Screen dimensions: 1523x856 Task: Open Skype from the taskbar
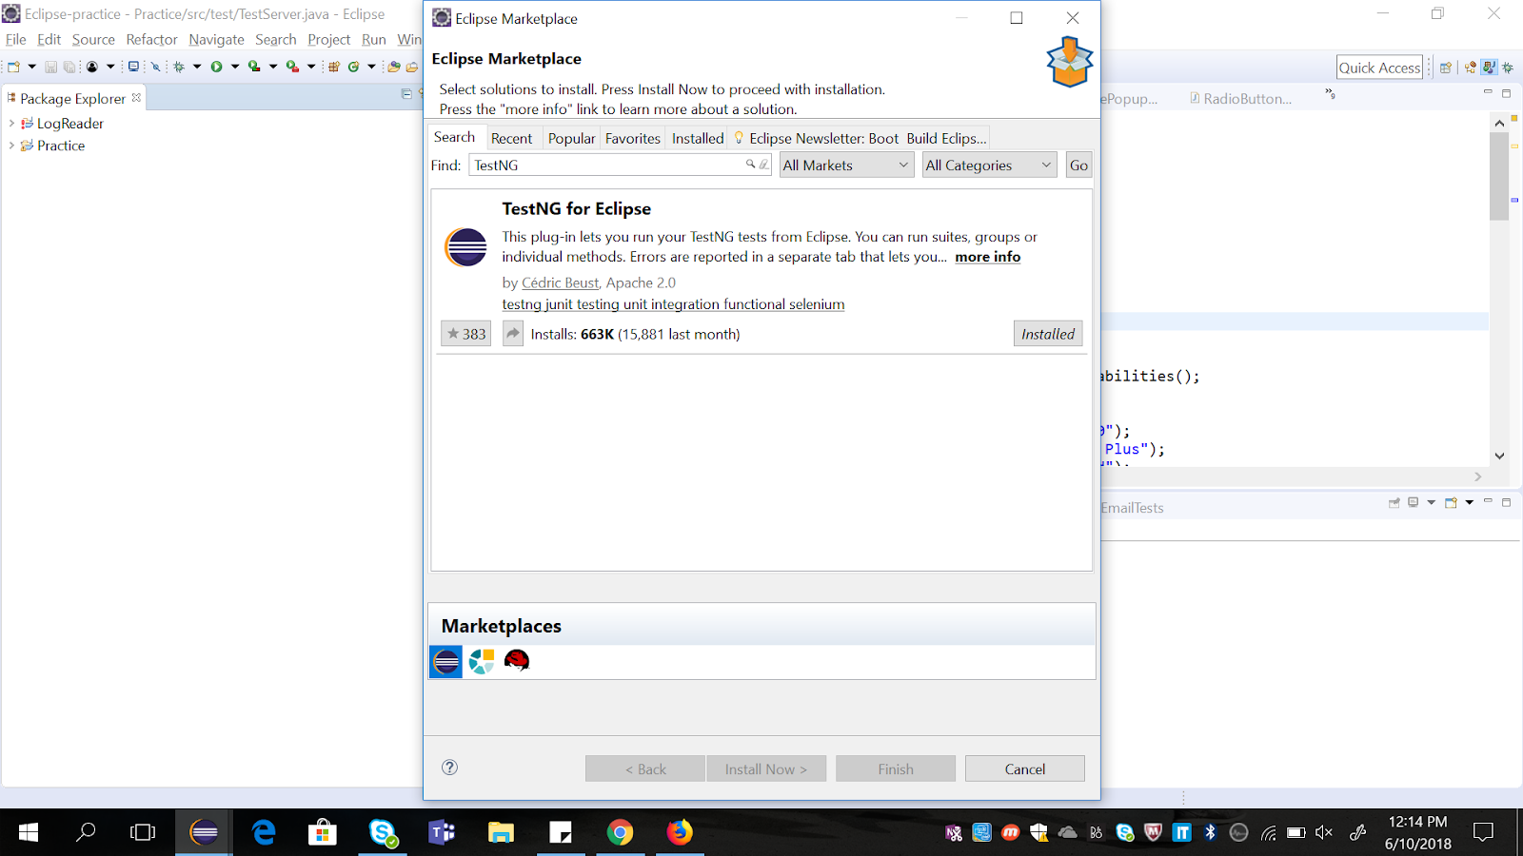pyautogui.click(x=383, y=833)
